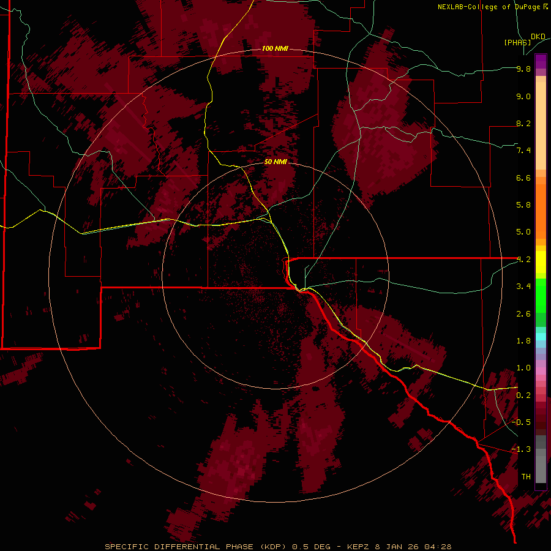Click the TH threshold label on the scale
This screenshot has width=551, height=551.
click(526, 477)
